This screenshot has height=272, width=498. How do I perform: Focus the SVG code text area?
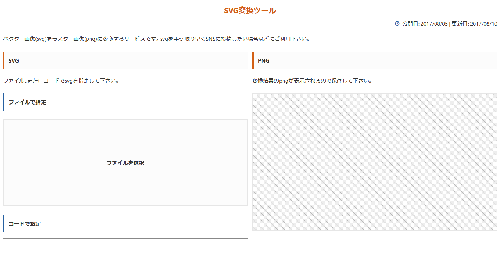click(x=125, y=253)
